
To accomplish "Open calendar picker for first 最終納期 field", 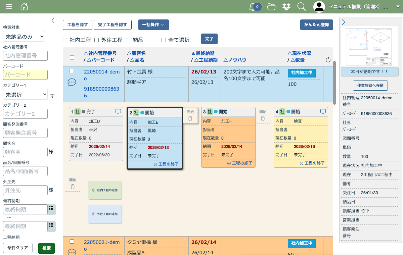I will (51, 208).
